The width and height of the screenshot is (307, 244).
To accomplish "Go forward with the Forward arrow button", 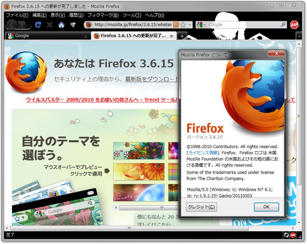I will [22, 25].
